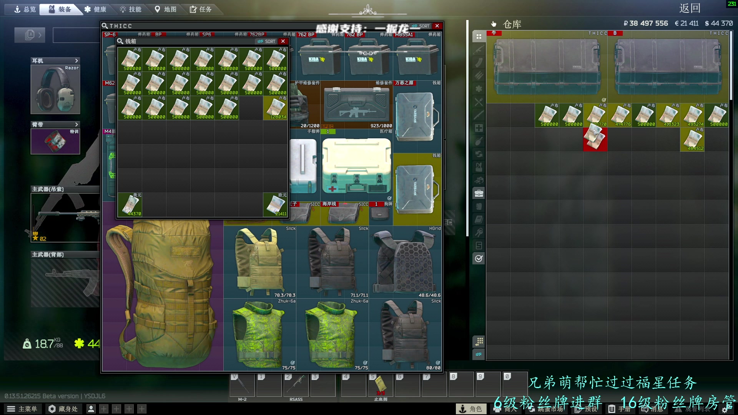Screen dimensions: 738x415
Task: Open the 总览 tab
Action: 25,9
